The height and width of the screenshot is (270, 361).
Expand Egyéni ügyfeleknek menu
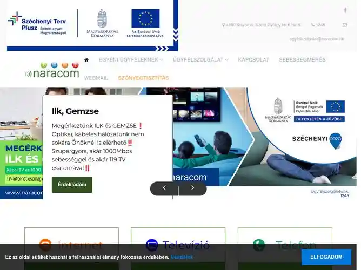coord(131,60)
